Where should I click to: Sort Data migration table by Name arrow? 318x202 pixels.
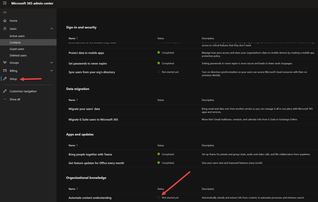(77, 100)
